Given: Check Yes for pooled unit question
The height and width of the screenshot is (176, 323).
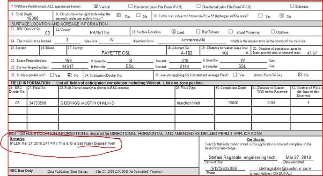Looking at the screenshot, I should pos(52,75).
